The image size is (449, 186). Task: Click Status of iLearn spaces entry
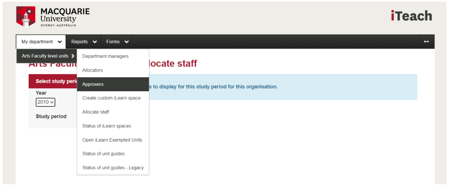106,126
